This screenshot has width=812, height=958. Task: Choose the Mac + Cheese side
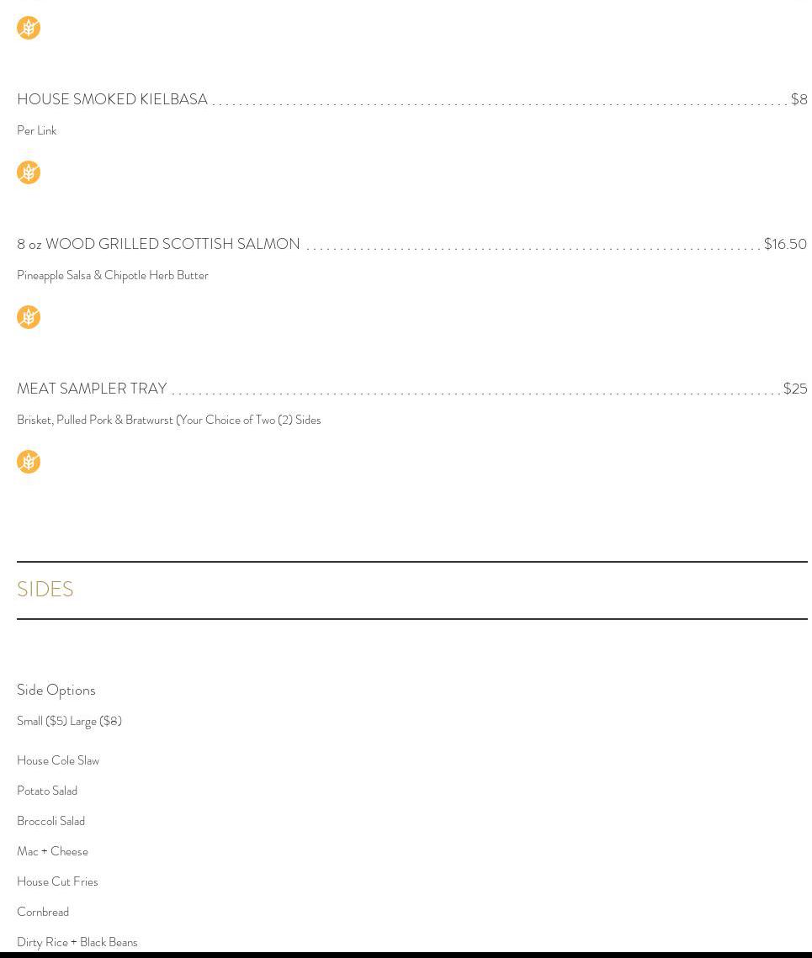52,851
